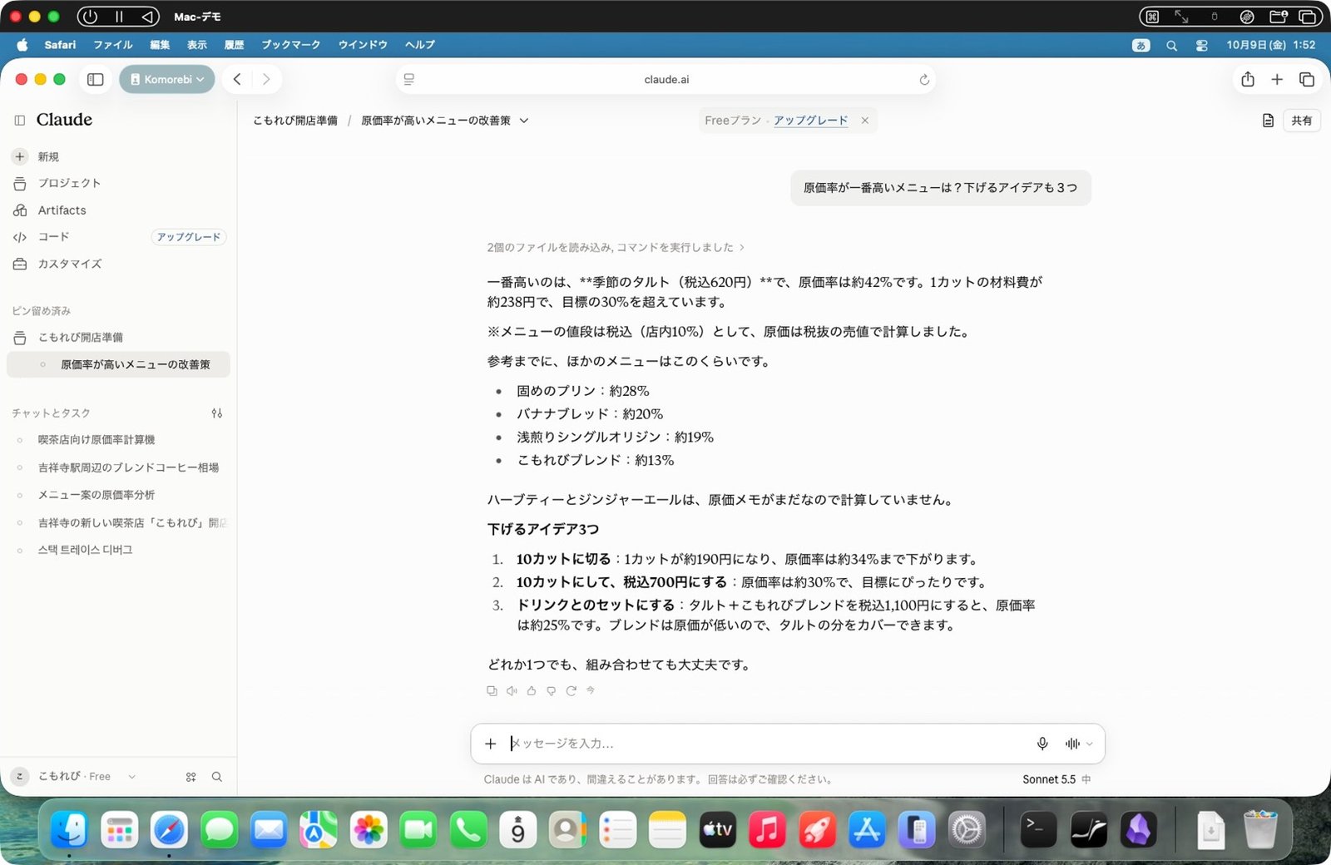Reload the claude.ai page

pos(924,80)
